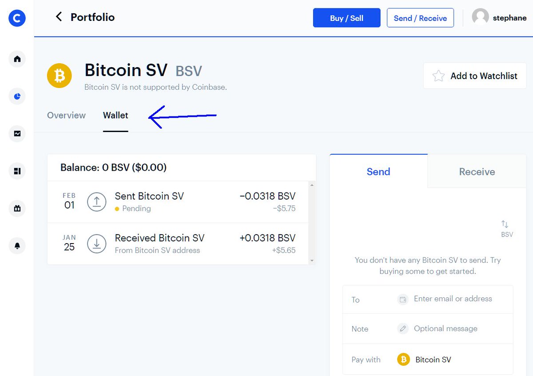
Task: Open the Pay with Bitcoin SV selector
Action: (428, 359)
